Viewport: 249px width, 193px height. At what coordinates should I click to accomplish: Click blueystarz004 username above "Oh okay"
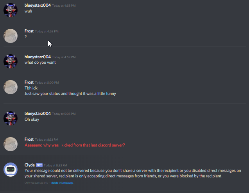coord(38,113)
